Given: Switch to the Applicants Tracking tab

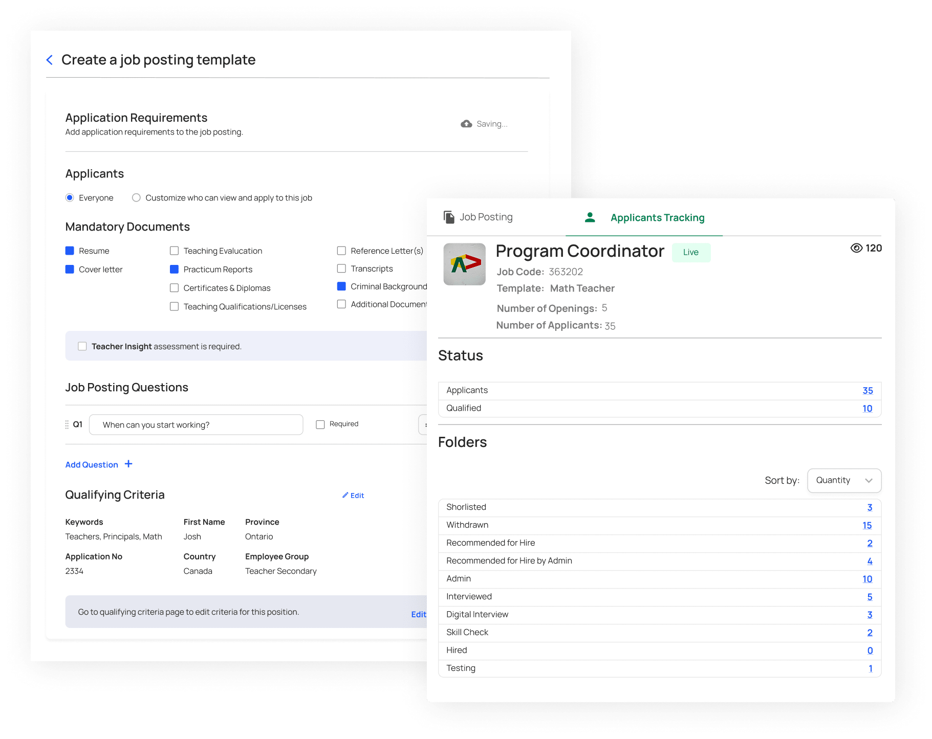Looking at the screenshot, I should [x=657, y=217].
